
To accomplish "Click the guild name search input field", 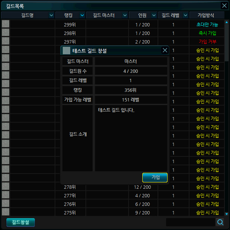I will [x=190, y=222].
